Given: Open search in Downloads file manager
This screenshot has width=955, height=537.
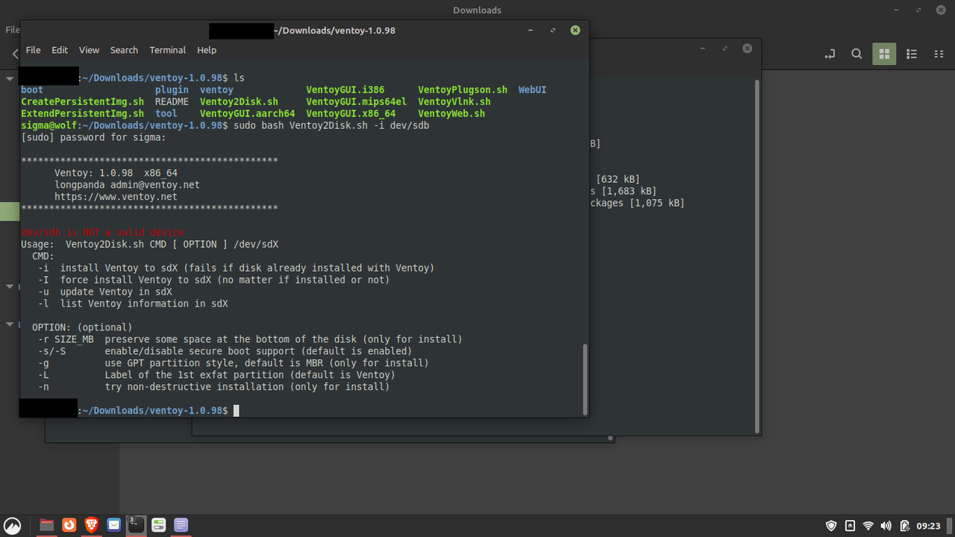Looking at the screenshot, I should [x=857, y=54].
